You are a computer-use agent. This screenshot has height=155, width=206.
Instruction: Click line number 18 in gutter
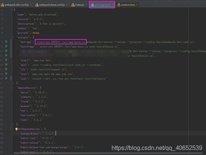coord(1,88)
